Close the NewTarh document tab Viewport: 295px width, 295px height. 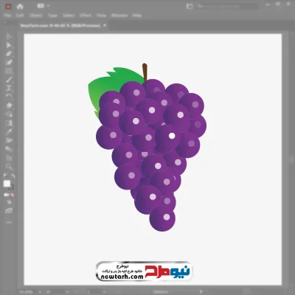tap(105, 25)
